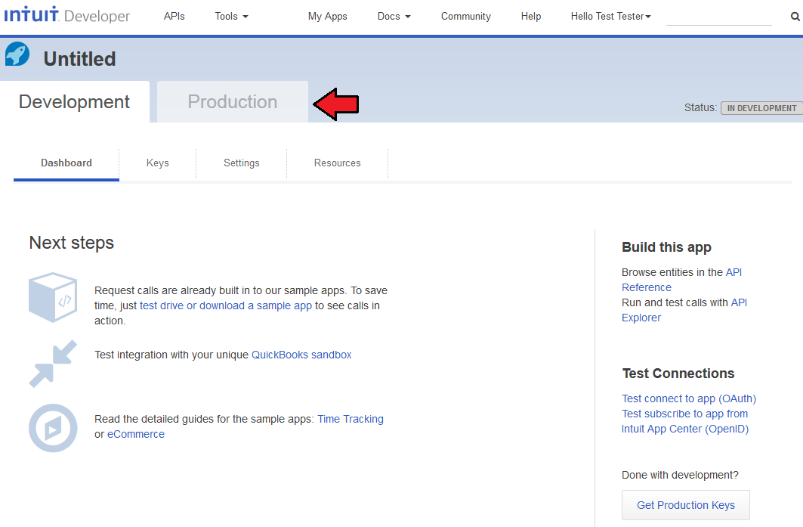
Task: Click Test connect to app (OAuth)
Action: (x=689, y=398)
